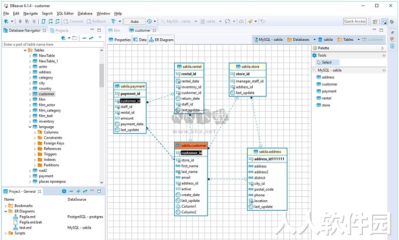The width and height of the screenshot is (399, 240).
Task: Click the sakila.rental entity header
Action: tap(189, 67)
